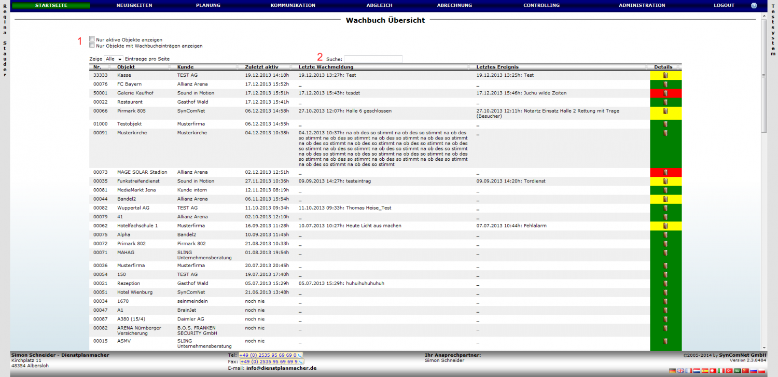The width and height of the screenshot is (778, 377).
Task: Open details icon for Musterkirche row
Action: click(665, 133)
